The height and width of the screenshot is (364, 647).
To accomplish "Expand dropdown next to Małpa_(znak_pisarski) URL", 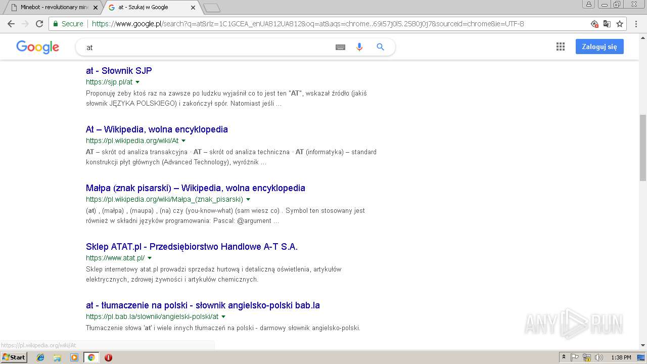I will [248, 200].
